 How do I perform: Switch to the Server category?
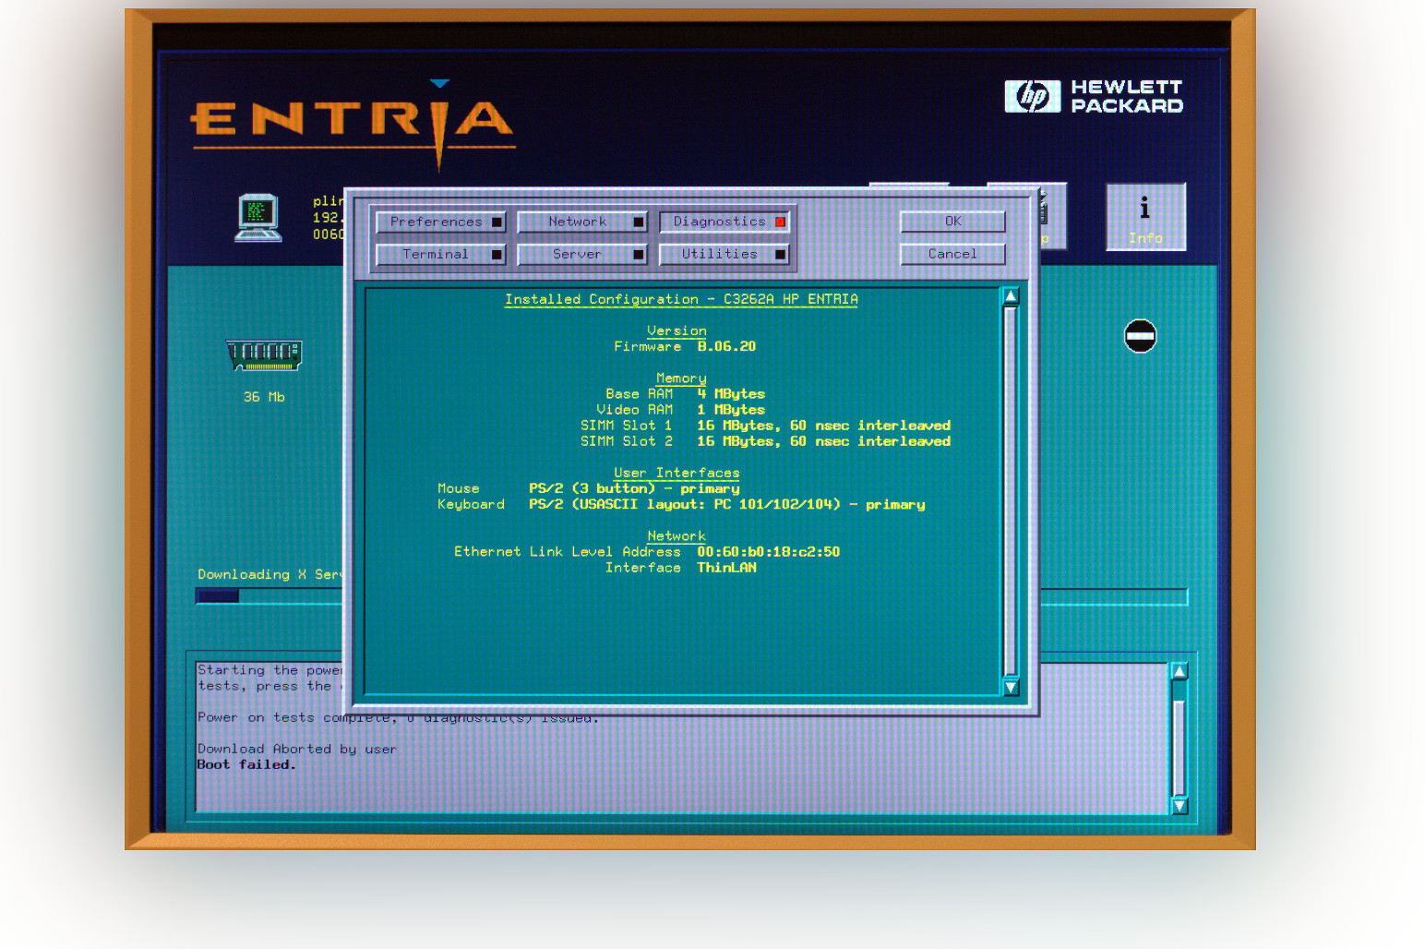[x=581, y=254]
